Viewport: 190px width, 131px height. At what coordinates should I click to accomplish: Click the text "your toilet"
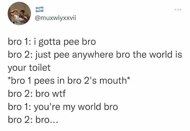pyautogui.click(x=29, y=68)
